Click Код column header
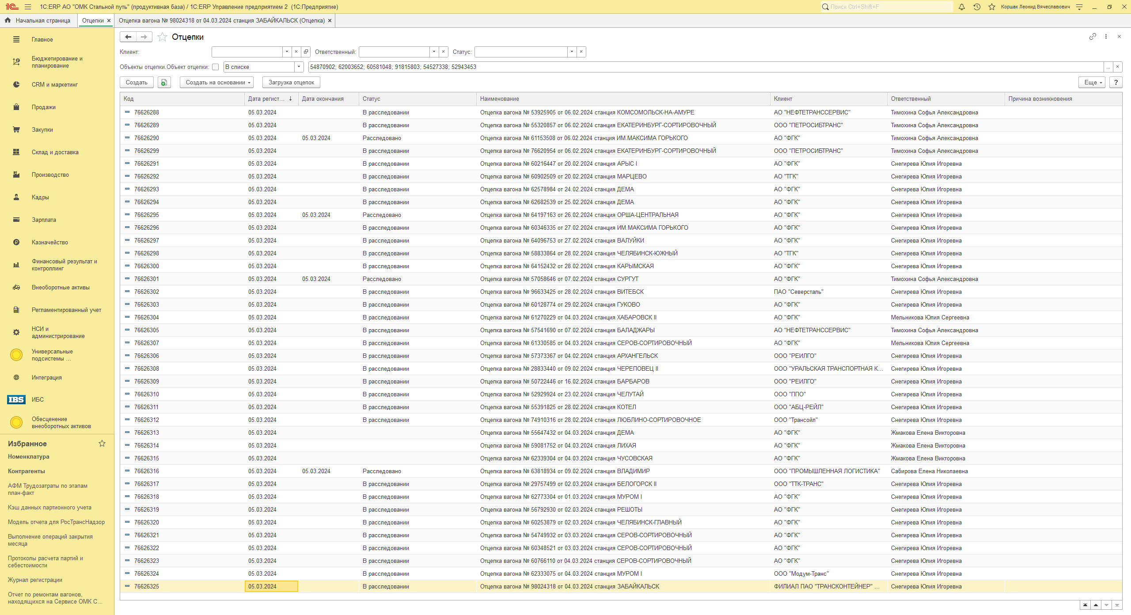This screenshot has width=1131, height=615. [182, 99]
